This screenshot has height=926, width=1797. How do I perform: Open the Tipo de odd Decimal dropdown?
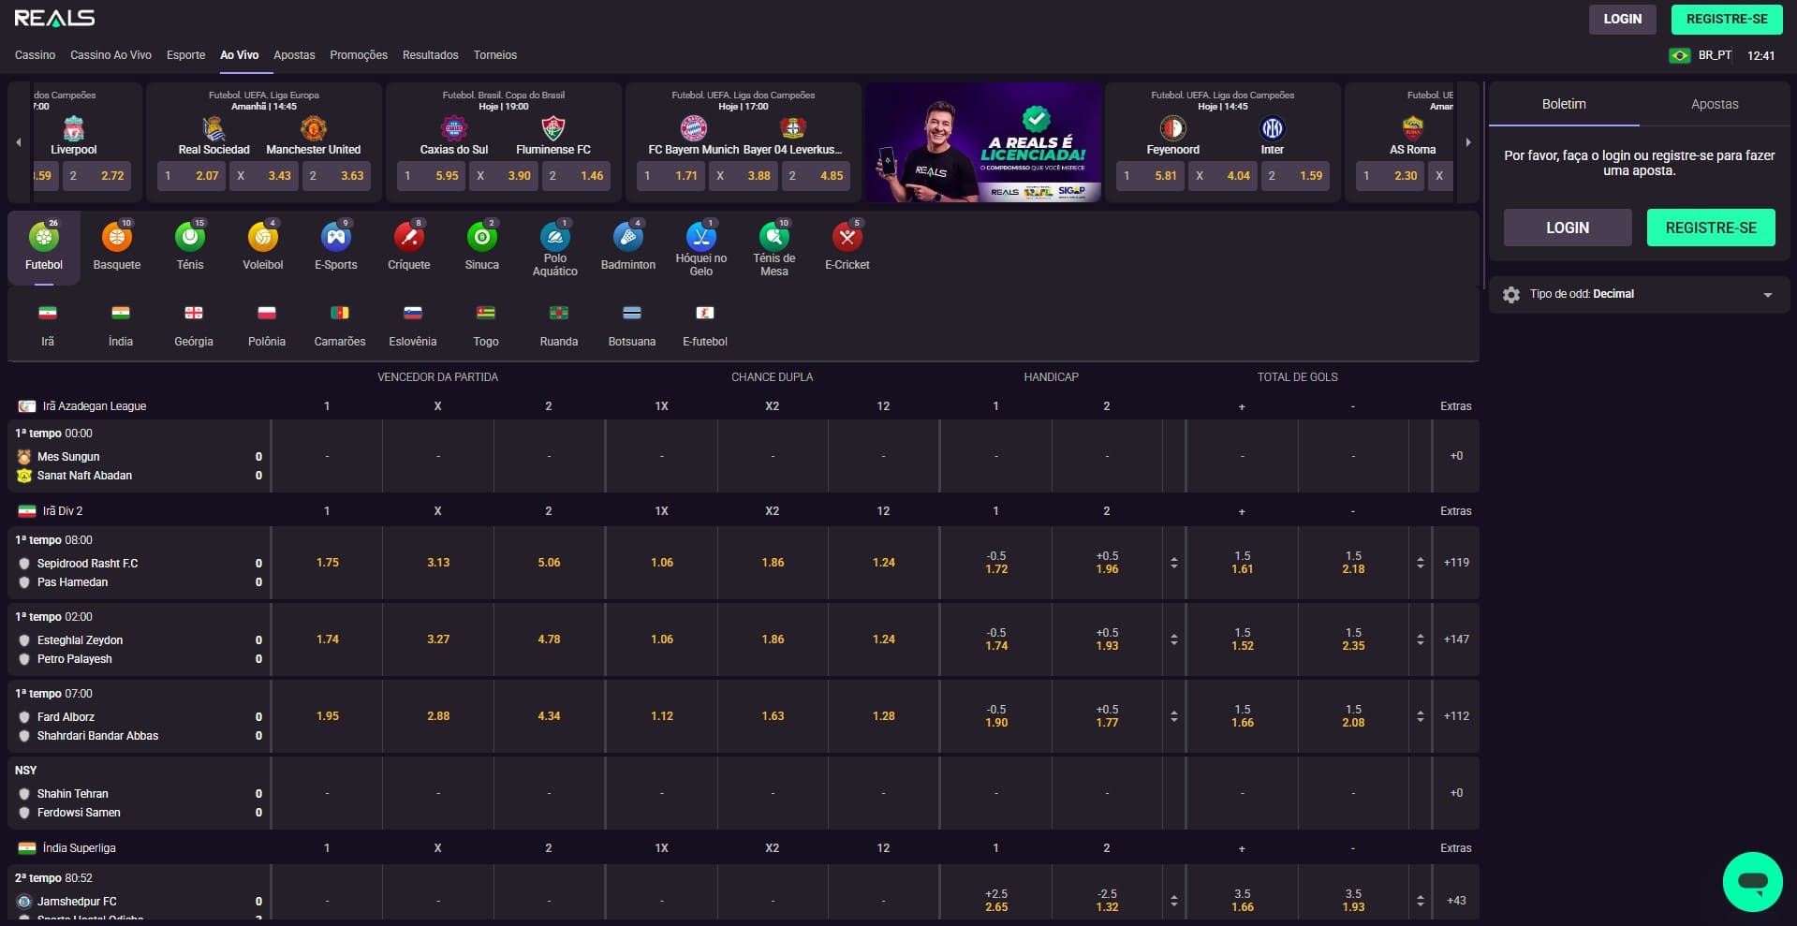1639,294
